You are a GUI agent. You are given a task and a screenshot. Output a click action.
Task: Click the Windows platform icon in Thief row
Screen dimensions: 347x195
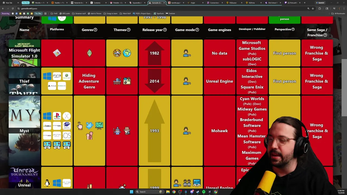47,76
